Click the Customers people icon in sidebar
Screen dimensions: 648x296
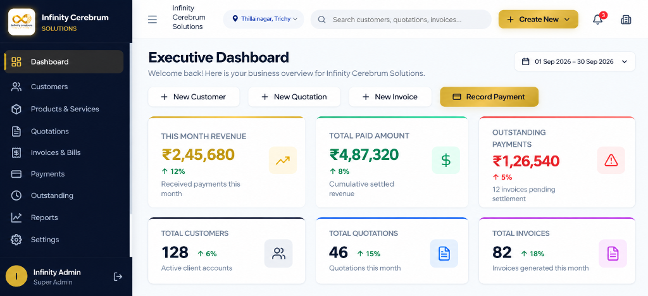(16, 87)
